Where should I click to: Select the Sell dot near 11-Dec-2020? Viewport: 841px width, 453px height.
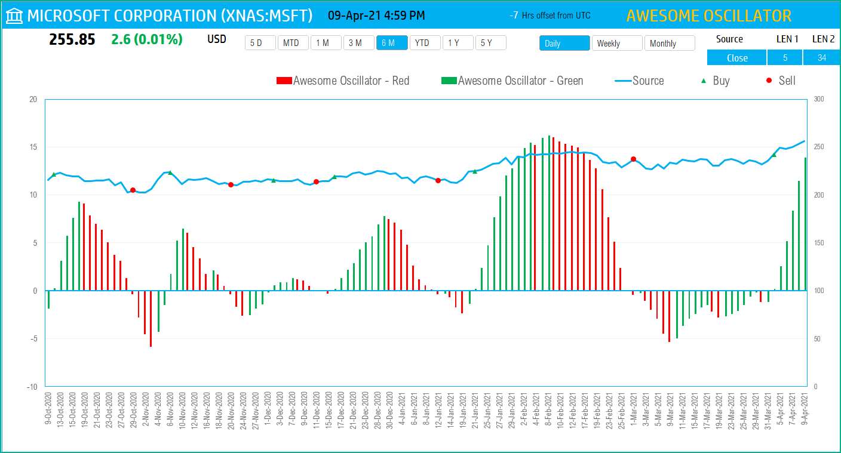coord(316,181)
